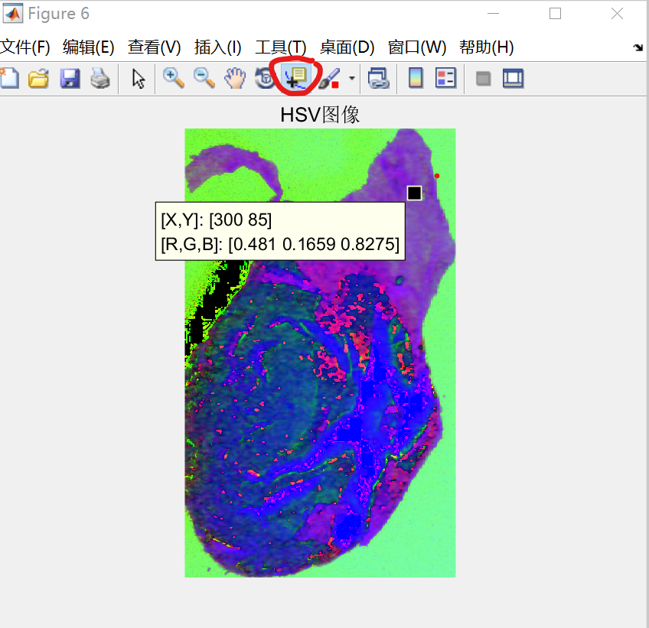
Task: Insert a colorbar into the figure
Action: point(415,77)
